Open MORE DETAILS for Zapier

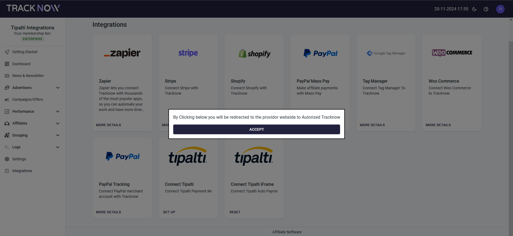109,125
